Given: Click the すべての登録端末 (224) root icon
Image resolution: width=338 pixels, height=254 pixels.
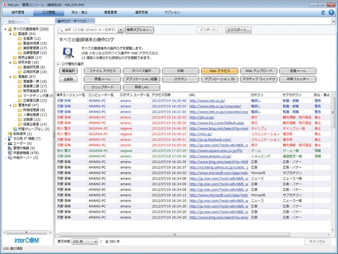Looking at the screenshot, I should 10,29.
